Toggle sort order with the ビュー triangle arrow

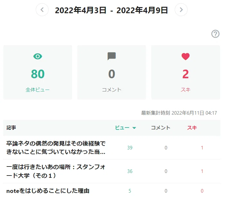click(134, 128)
